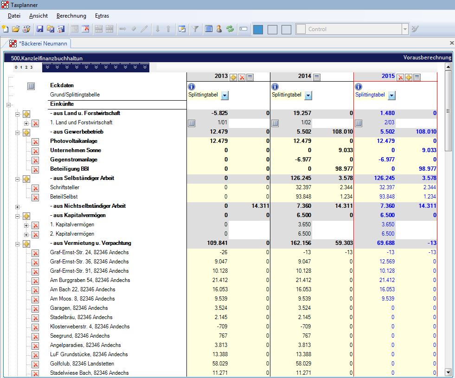Add a new column for 2013 with plus icon

click(x=233, y=77)
